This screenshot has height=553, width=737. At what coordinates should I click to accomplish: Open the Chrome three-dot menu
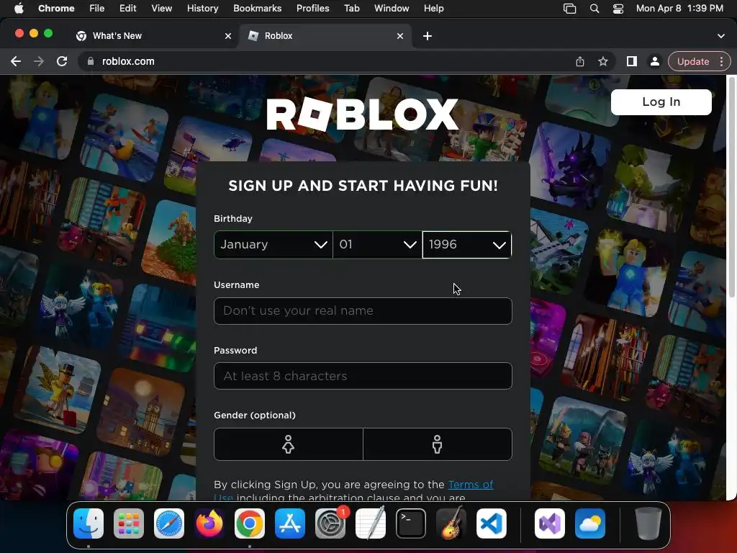pos(721,62)
